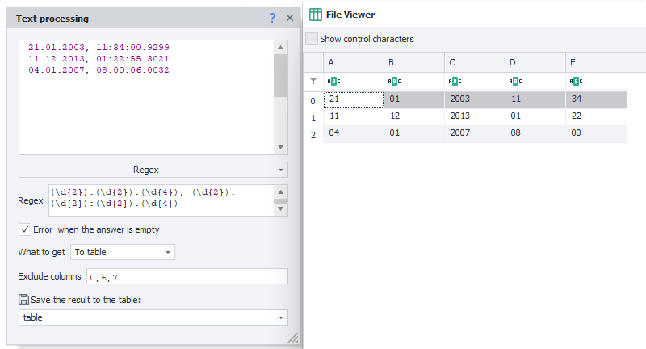Close the Text processing dialog
The image size is (646, 349).
pyautogui.click(x=290, y=18)
